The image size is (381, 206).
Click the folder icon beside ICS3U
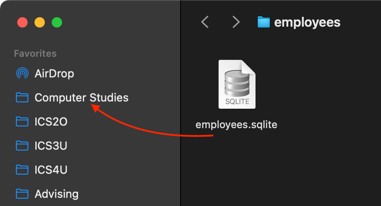coord(22,146)
